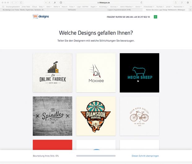Click Diesen Schritt überspringen link
Image resolution: width=192 pixels, height=164 pixels.
point(145,156)
